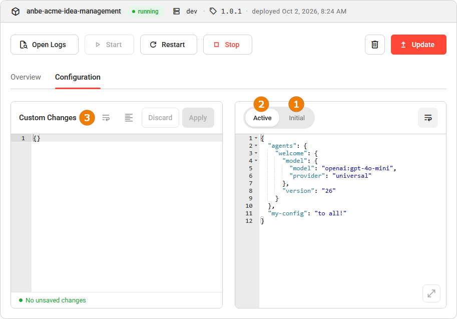Click the disabled Start button

pos(109,45)
